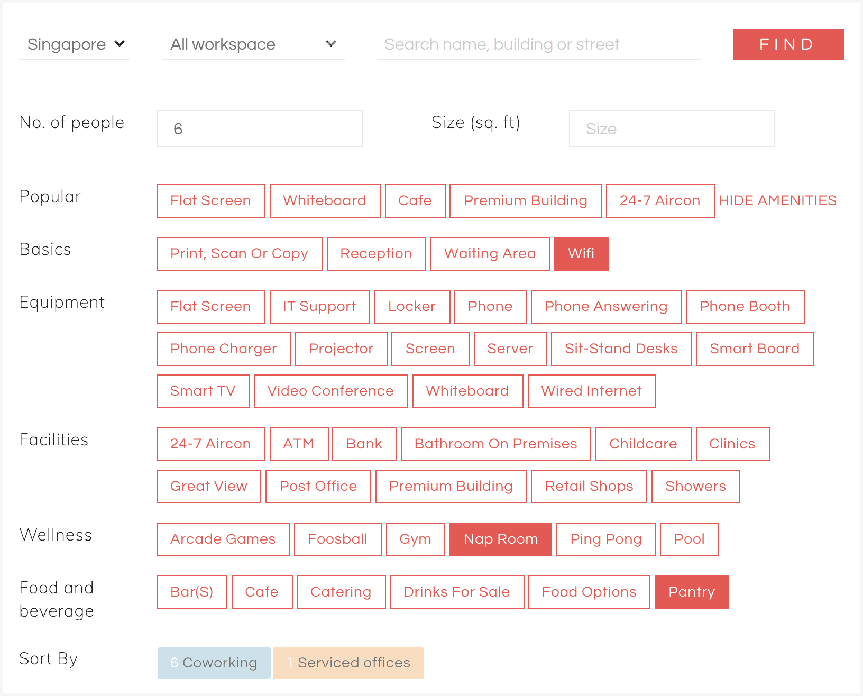Toggle Popular Whiteboard amenity
The image size is (863, 696).
point(325,201)
